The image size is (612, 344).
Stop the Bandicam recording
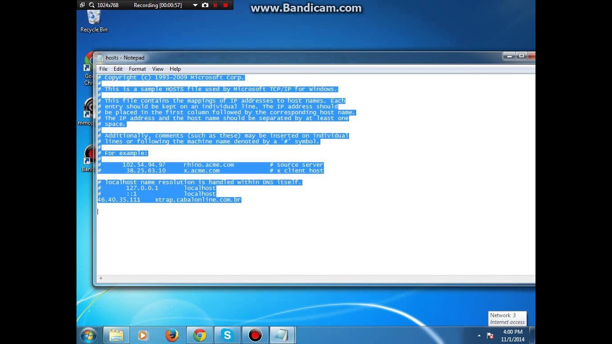[x=226, y=5]
